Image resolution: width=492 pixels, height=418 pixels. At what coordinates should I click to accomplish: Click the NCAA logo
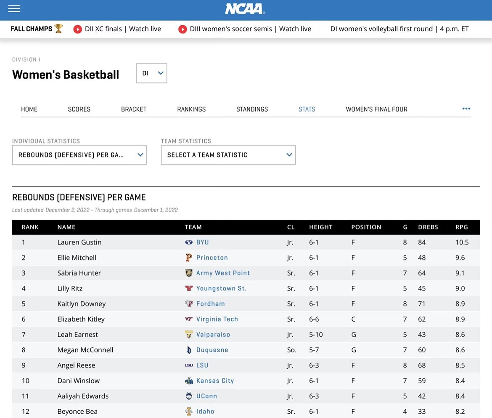coord(245,9)
